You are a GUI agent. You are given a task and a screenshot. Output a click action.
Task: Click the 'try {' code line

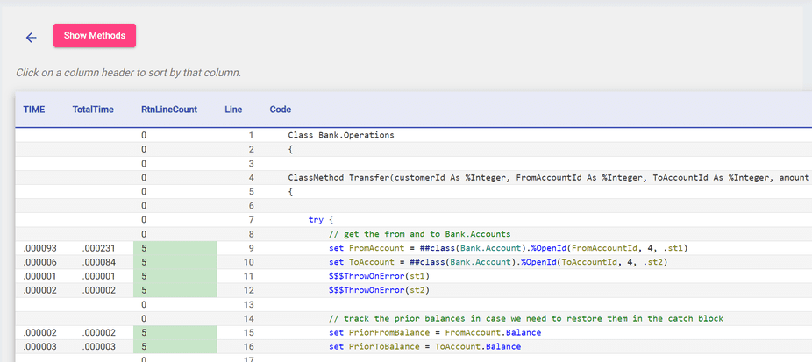pos(321,220)
